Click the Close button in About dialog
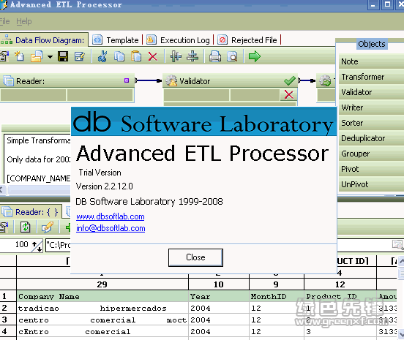 [195, 257]
